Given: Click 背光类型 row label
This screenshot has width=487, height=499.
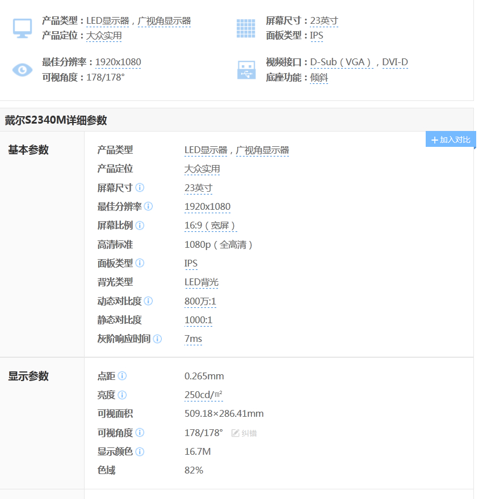Looking at the screenshot, I should (x=115, y=282).
